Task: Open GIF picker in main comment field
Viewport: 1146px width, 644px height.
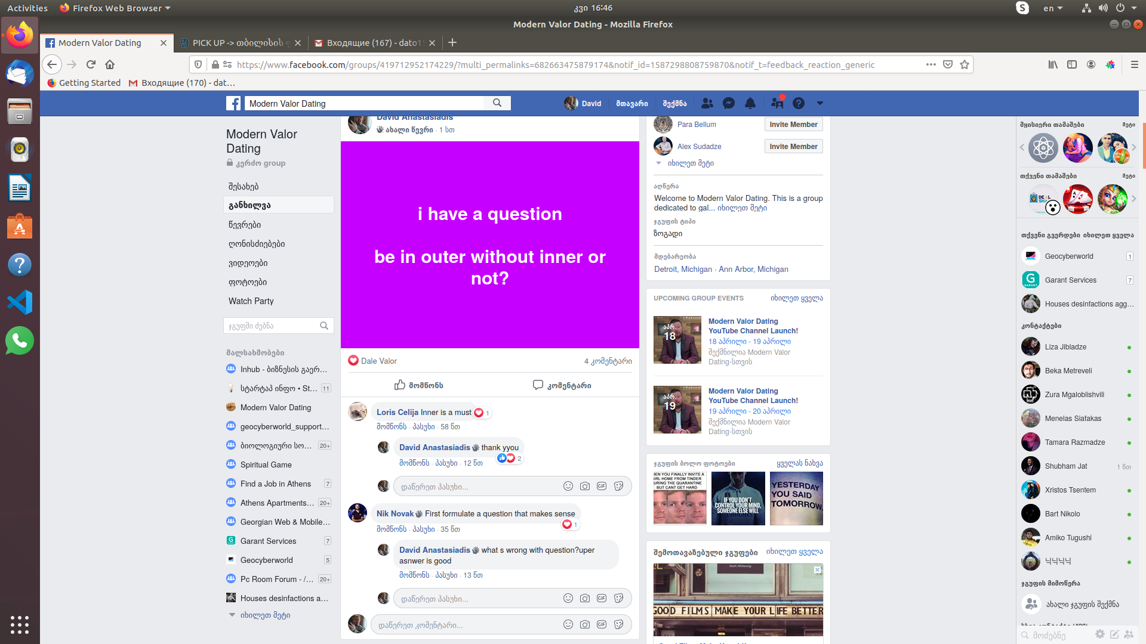Action: pos(602,624)
